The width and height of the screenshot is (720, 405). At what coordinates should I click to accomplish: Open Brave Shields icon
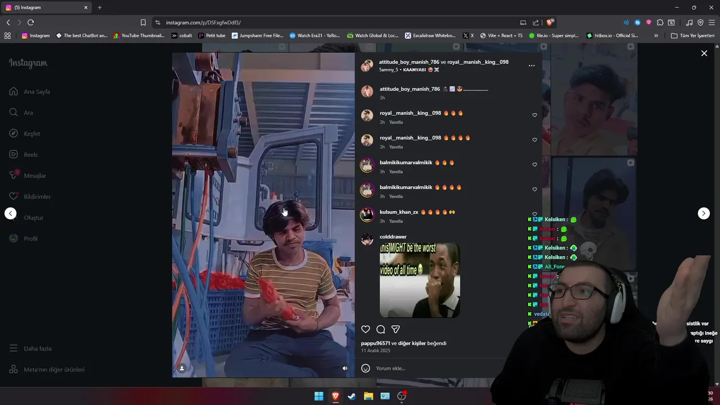(550, 22)
